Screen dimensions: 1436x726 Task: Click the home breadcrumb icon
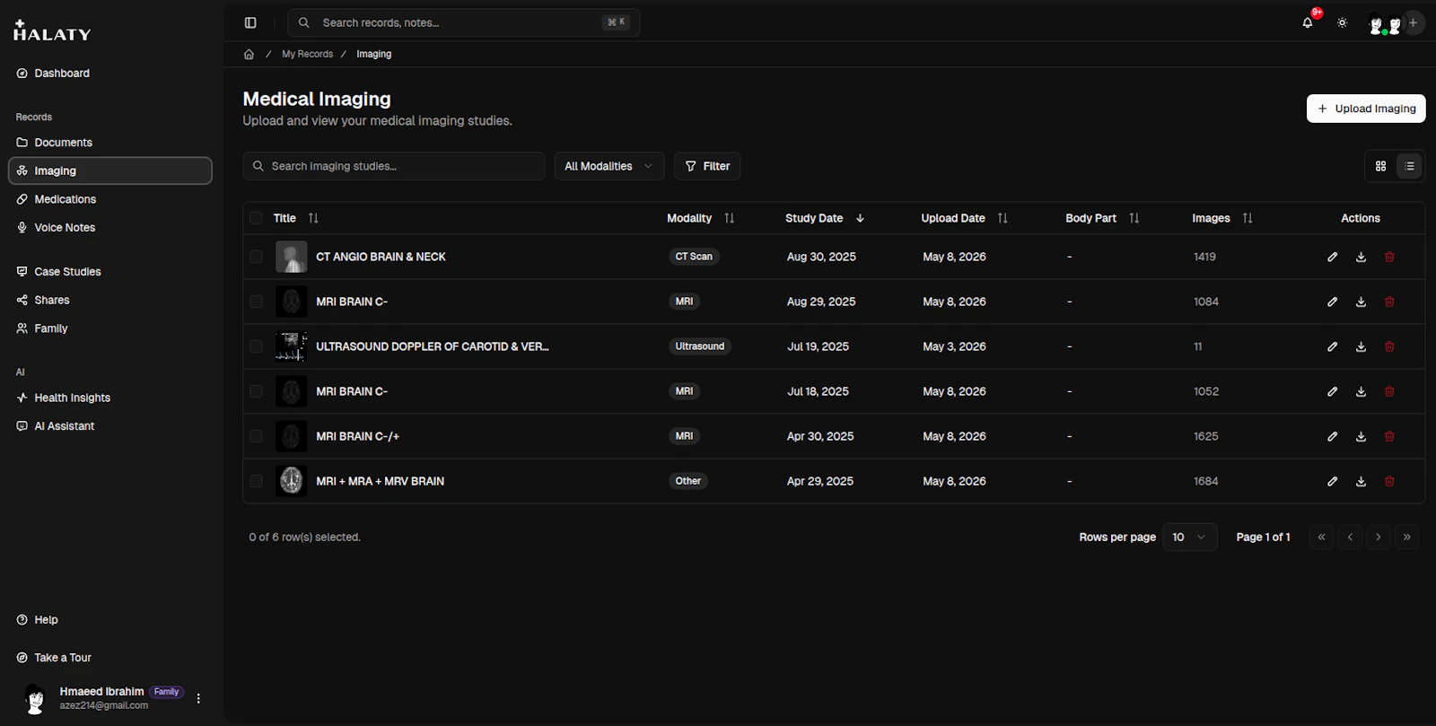[x=249, y=54]
